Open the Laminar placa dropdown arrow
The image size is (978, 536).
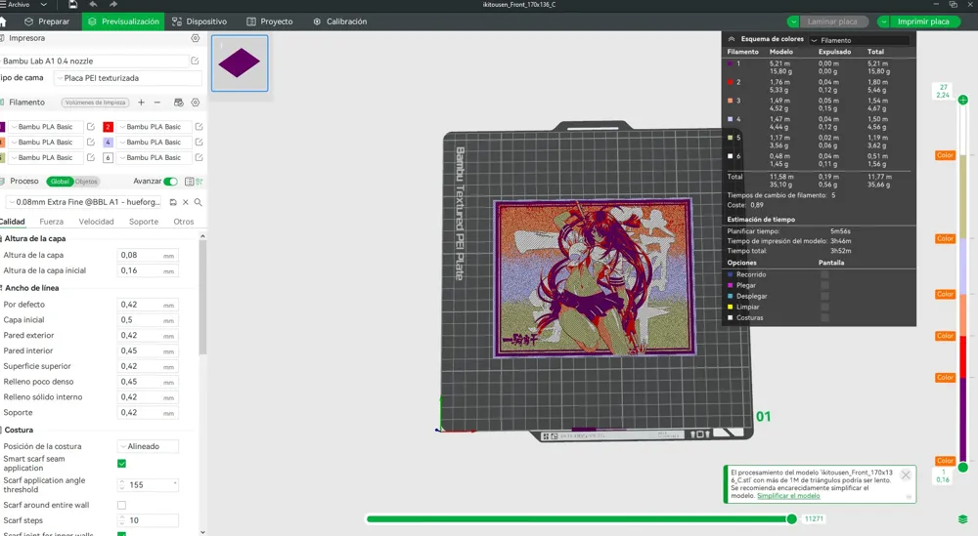coord(793,21)
